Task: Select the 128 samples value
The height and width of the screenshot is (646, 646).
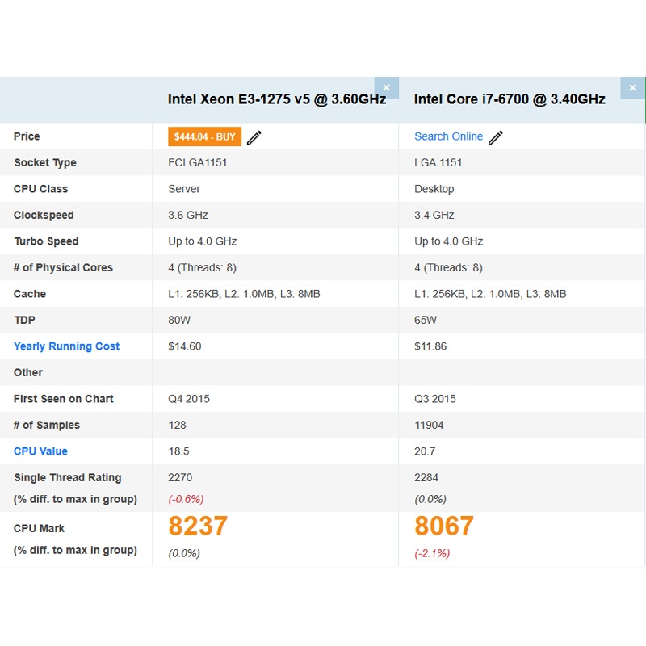Action: point(177,426)
